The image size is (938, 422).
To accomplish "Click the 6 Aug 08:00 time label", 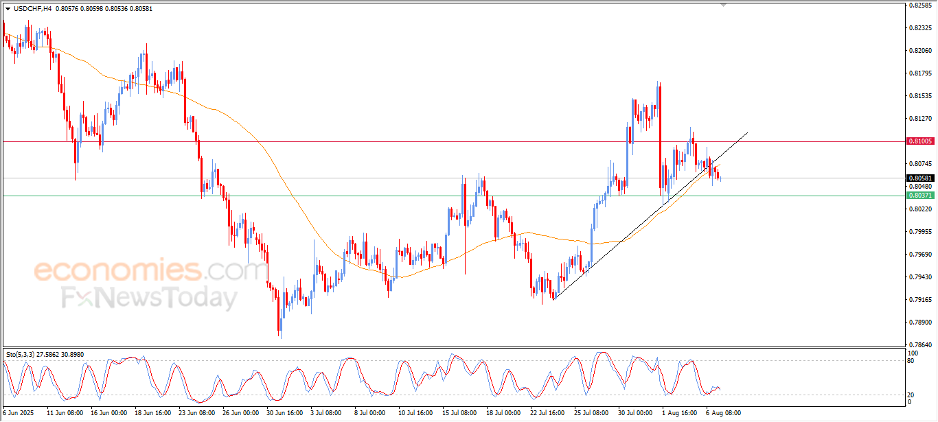I will 722,414.
